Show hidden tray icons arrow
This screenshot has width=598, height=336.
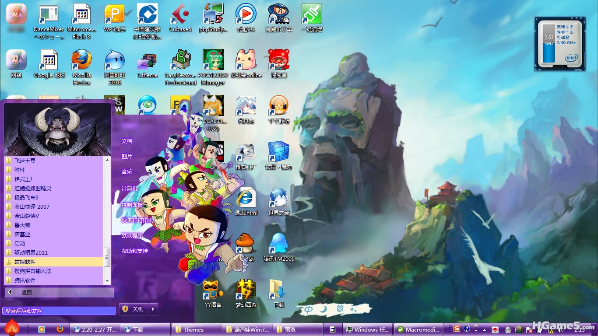484,329
